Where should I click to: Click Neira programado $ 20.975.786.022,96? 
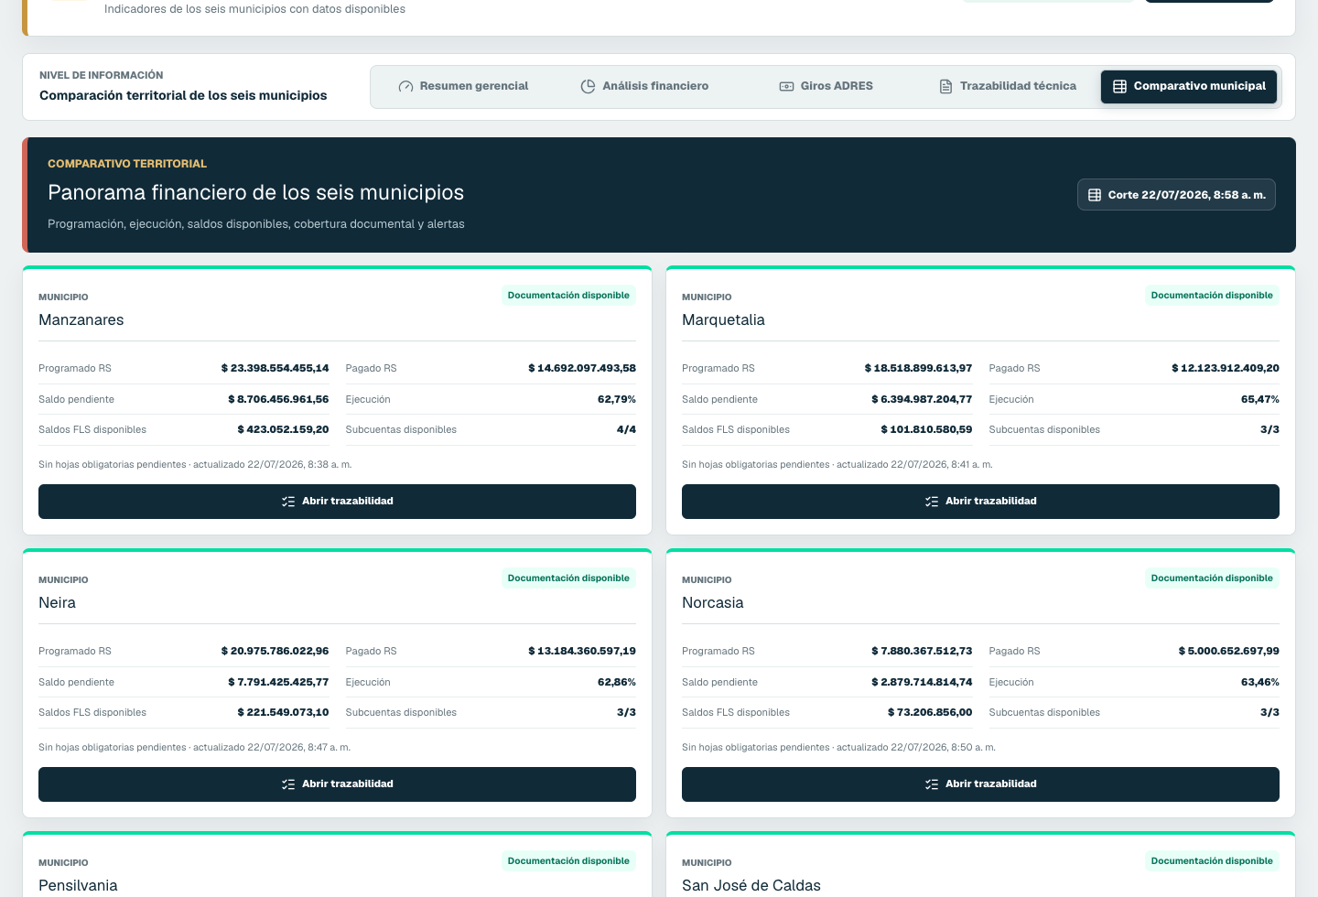275,651
